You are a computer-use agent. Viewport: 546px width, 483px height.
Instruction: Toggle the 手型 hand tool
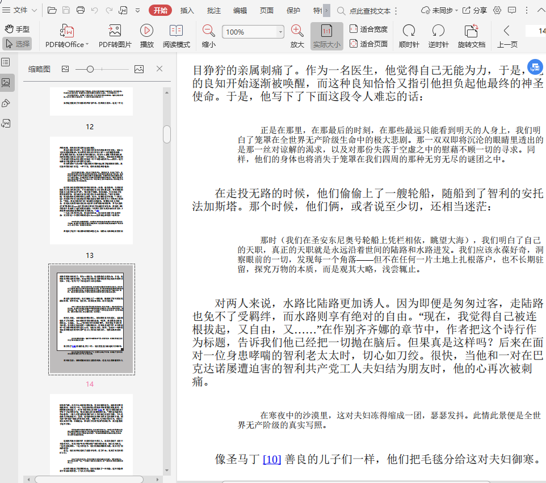click(x=17, y=29)
